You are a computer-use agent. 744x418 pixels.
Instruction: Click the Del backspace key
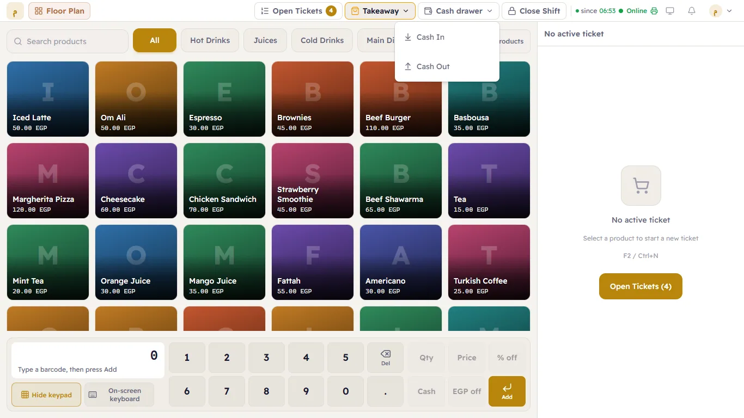click(x=386, y=358)
